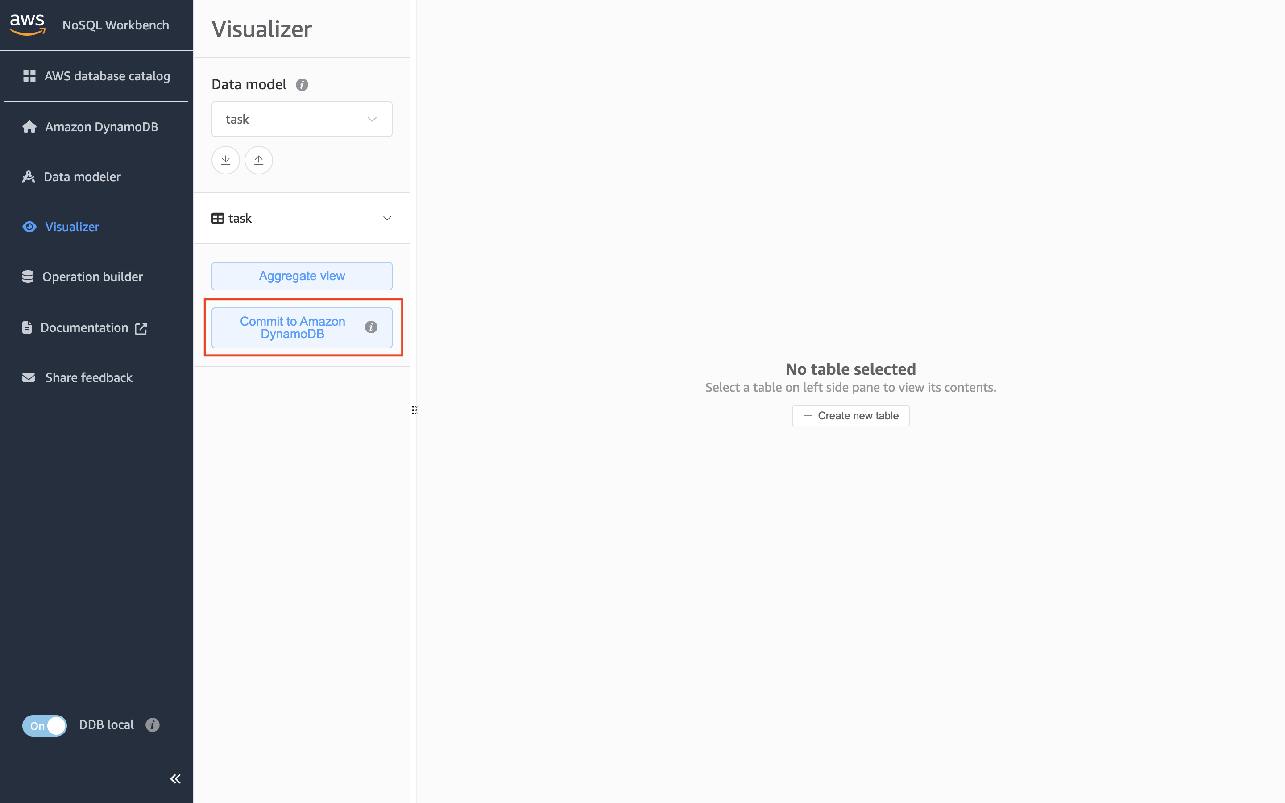Click the NoSQL Workbench title text

point(116,25)
